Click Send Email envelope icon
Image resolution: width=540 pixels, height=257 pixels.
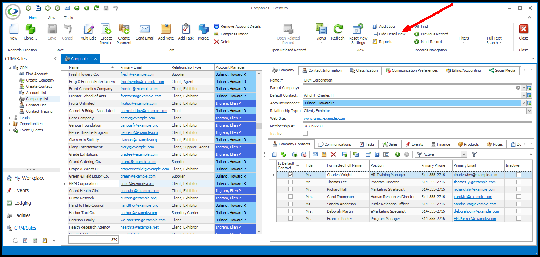coord(144,29)
